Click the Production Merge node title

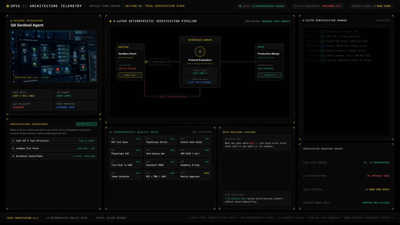click(x=268, y=54)
